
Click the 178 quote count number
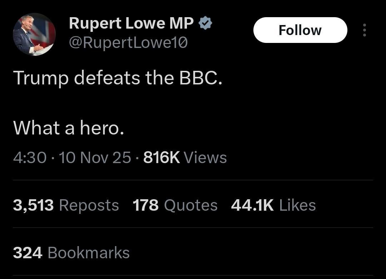tap(145, 205)
